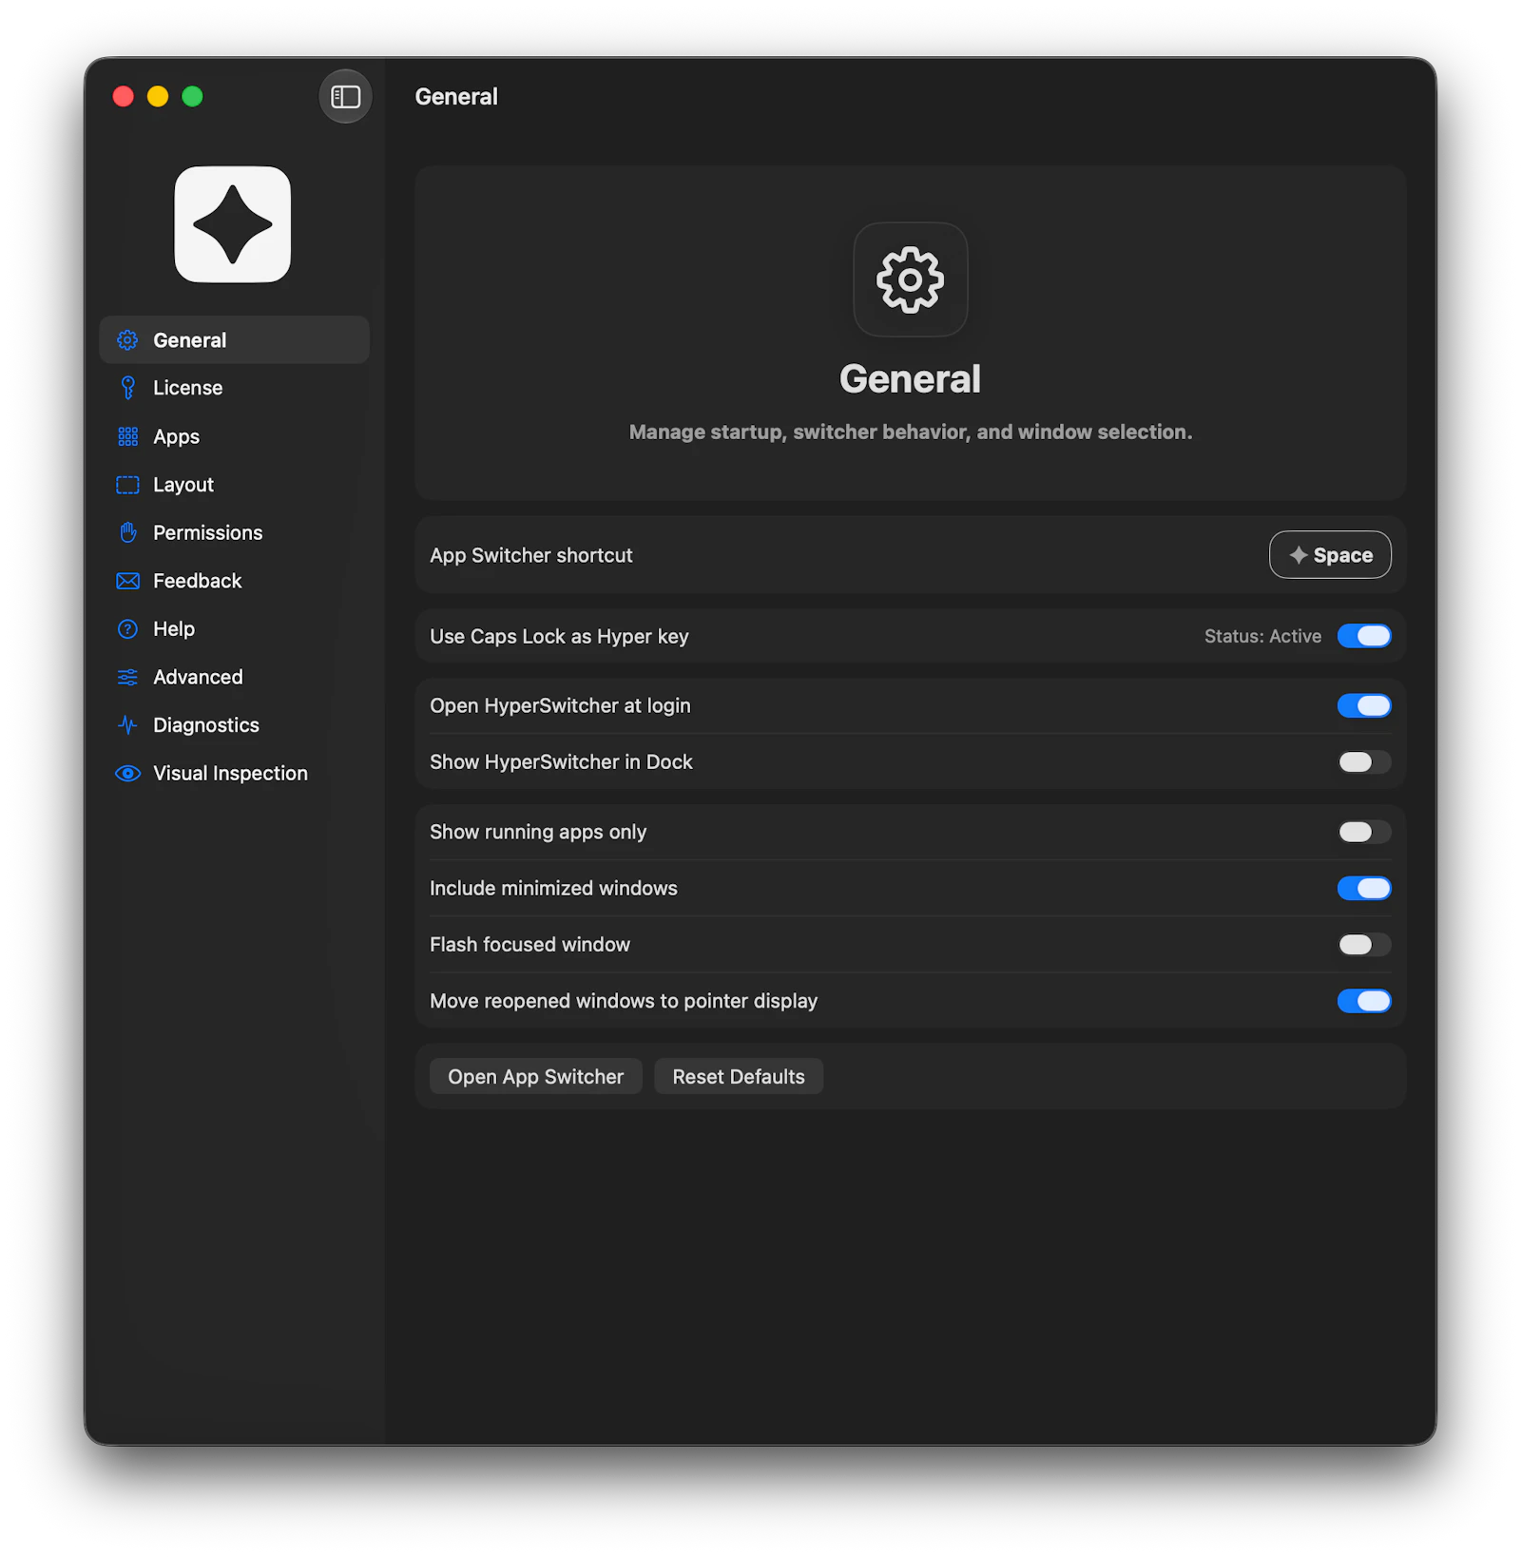Enable Show HyperSwitcher in Dock

(x=1364, y=762)
